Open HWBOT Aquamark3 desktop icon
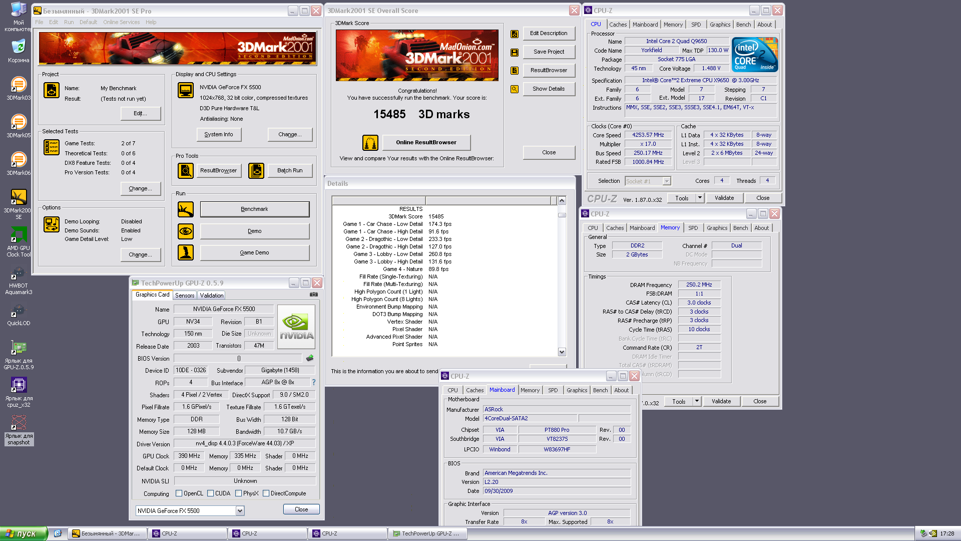This screenshot has height=541, width=961. pyautogui.click(x=19, y=280)
